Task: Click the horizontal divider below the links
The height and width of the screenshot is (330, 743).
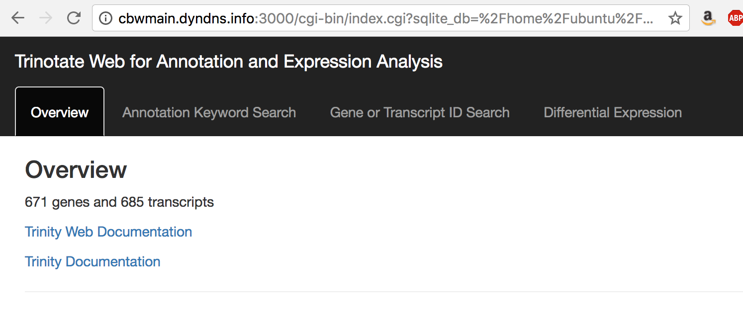Action: 384,292
